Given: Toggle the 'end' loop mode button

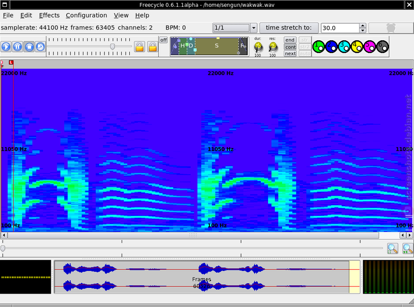Looking at the screenshot, I should pos(290,40).
